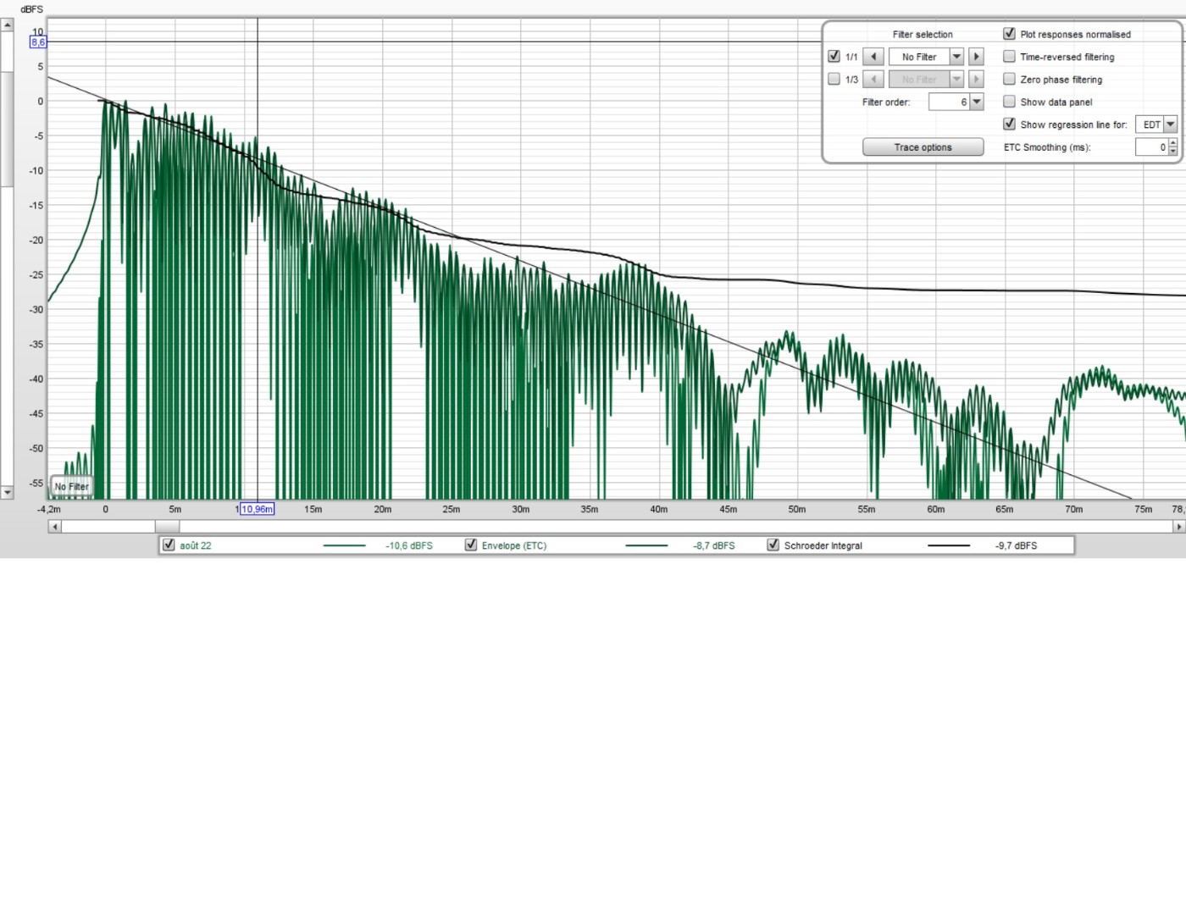Click vertical scrollbar up arrow
The height and width of the screenshot is (907, 1186).
click(x=7, y=25)
